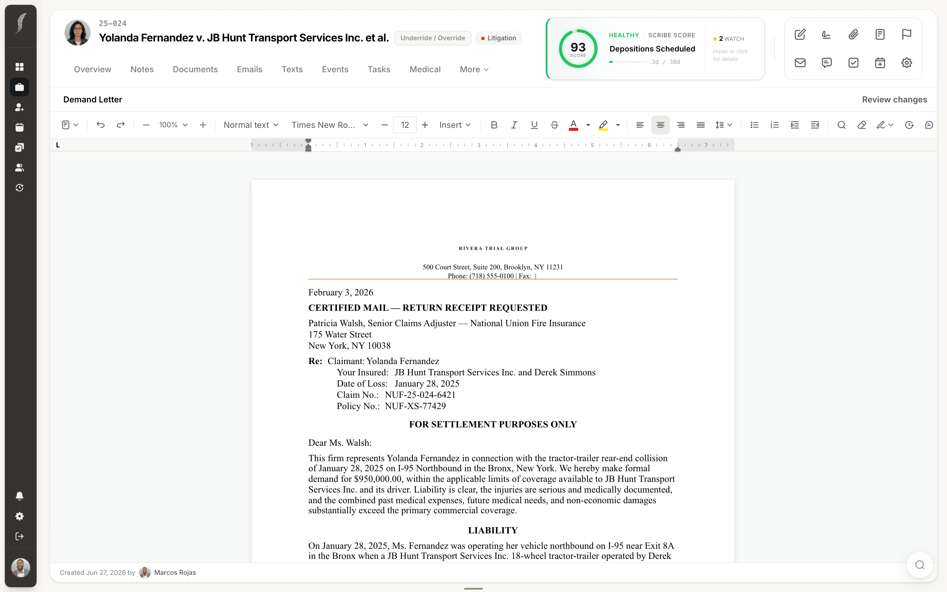Open the dashboard grid icon in sidebar
This screenshot has width=947, height=592.
coord(20,67)
